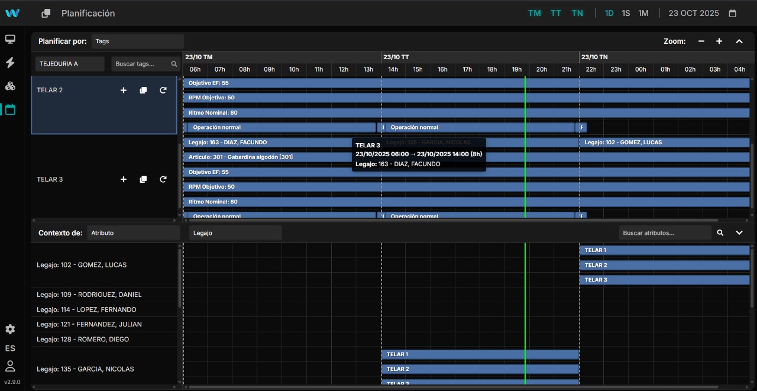
Task: Open the monitor view in left sidebar
Action: tap(10, 40)
